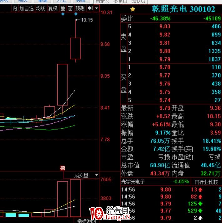Image resolution: width=222 pixels, height=223 pixels.
Task: Click the 涨幅 value +5.61%
Action: click(x=161, y=125)
